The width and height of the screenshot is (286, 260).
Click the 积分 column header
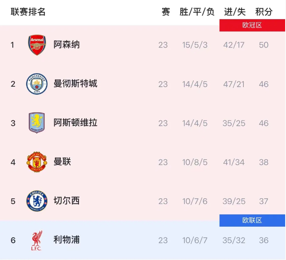point(264,12)
